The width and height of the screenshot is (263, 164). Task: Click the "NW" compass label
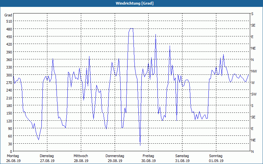coord(254,71)
